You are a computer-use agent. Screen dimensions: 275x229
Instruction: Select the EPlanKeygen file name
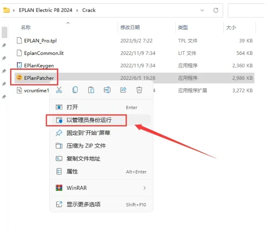click(x=39, y=65)
